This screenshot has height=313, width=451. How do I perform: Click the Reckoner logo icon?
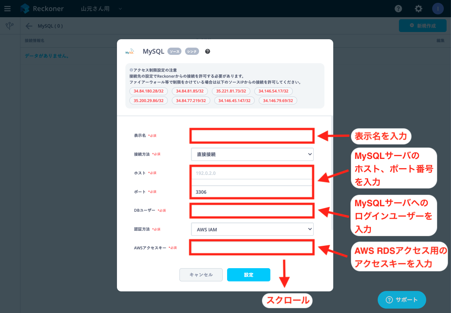[x=25, y=9]
